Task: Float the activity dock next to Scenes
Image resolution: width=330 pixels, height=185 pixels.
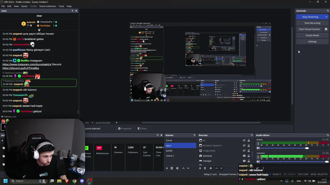Action: point(158,135)
